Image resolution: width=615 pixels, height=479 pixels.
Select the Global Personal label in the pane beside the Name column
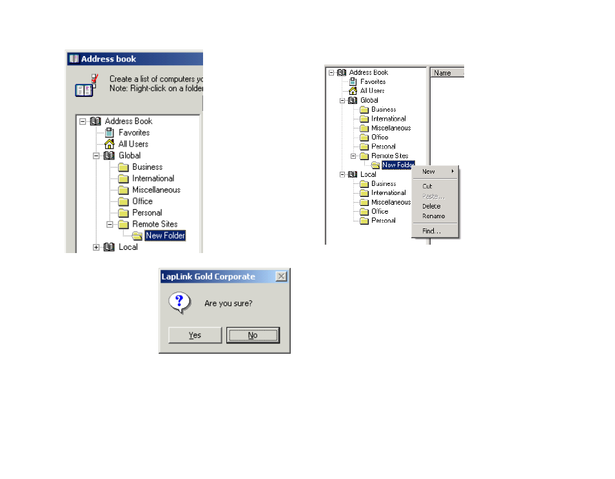(383, 147)
